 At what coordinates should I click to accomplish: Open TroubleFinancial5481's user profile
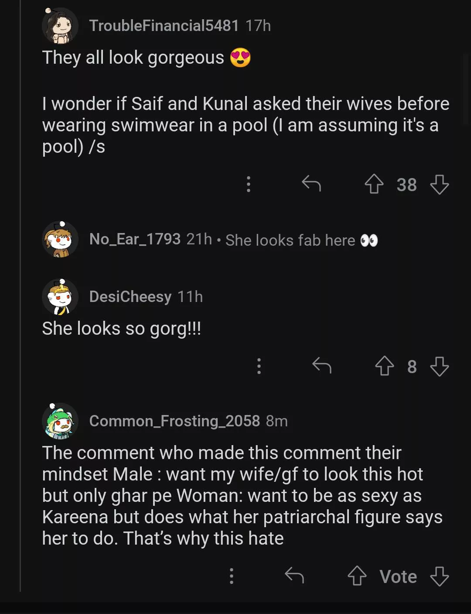[x=164, y=26]
